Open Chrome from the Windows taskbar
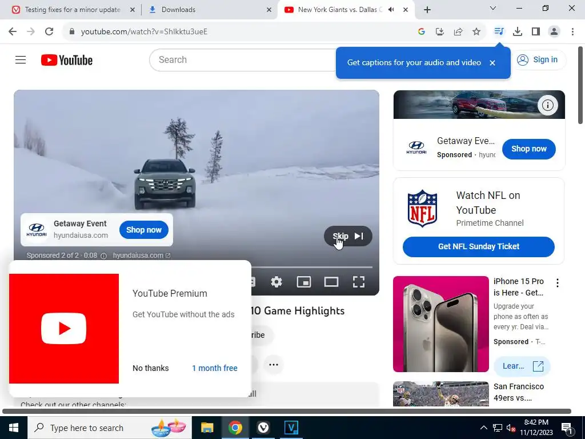 [x=235, y=428]
